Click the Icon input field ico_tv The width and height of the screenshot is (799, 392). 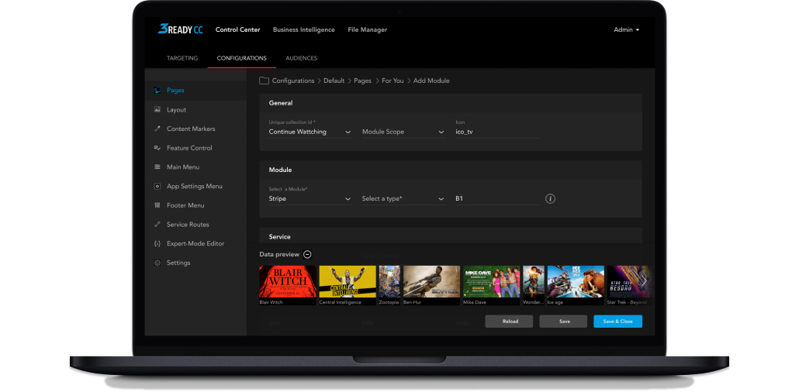click(x=497, y=132)
